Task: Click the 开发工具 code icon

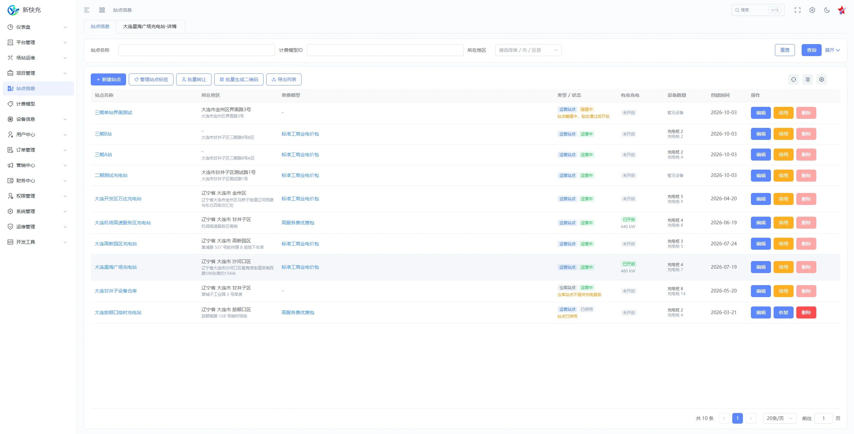Action: click(x=10, y=242)
